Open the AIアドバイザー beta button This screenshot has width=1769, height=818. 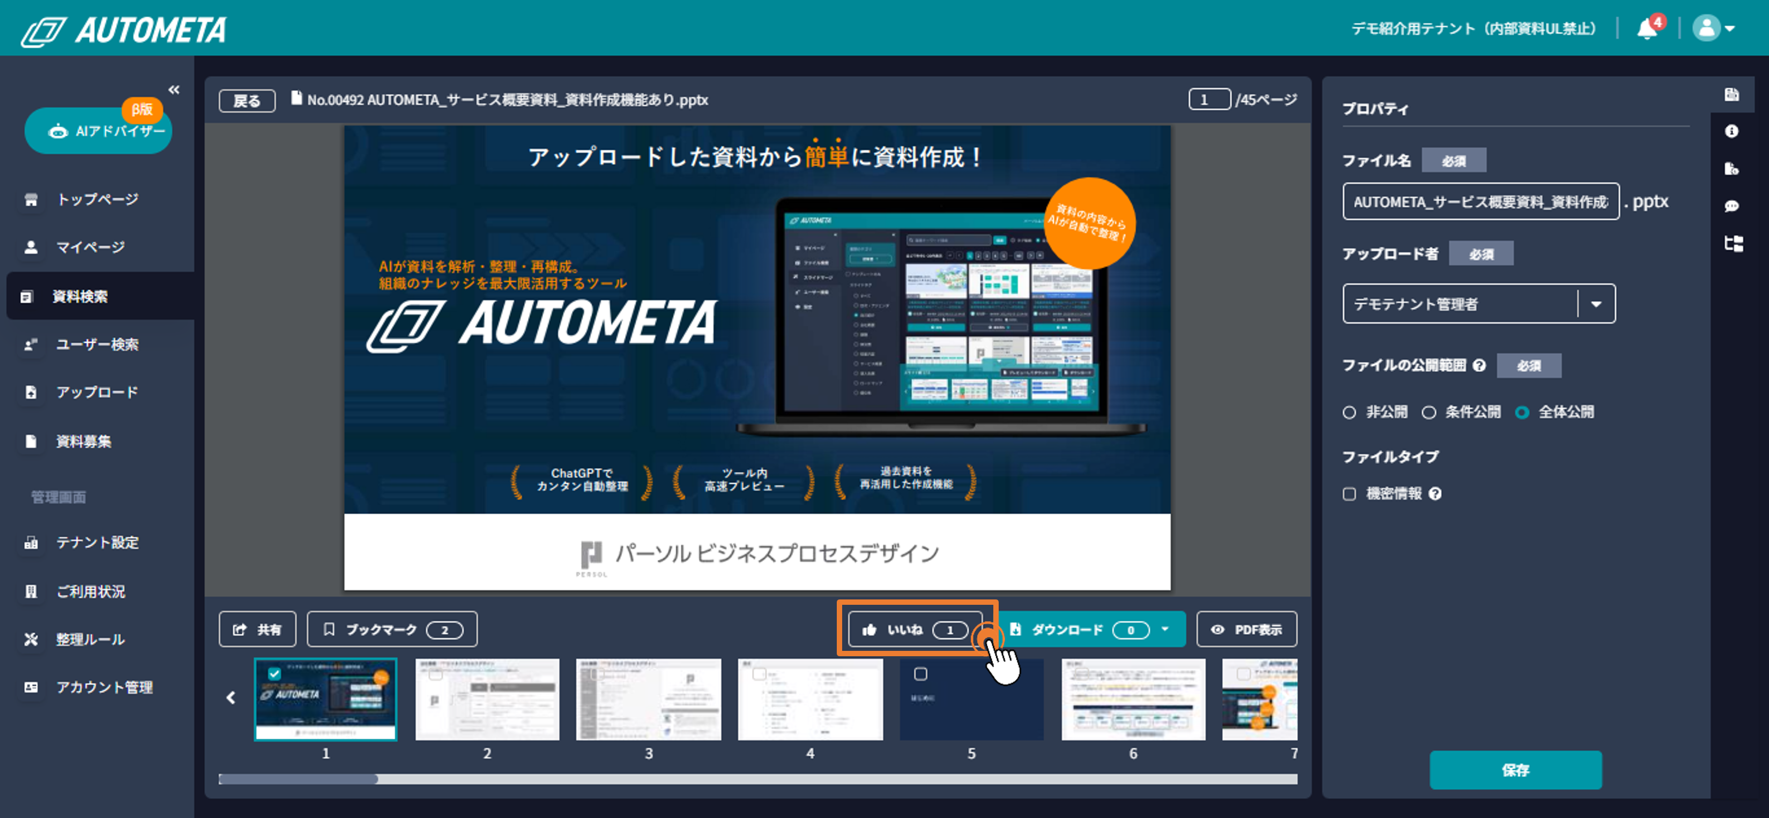point(98,130)
